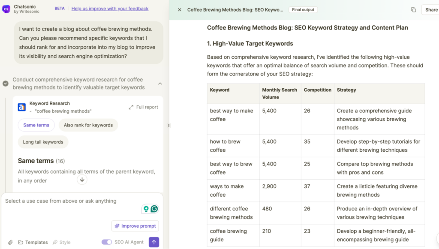Click the 'coffee brewing guide' keyword cell
The image size is (439, 249).
pyautogui.click(x=233, y=235)
